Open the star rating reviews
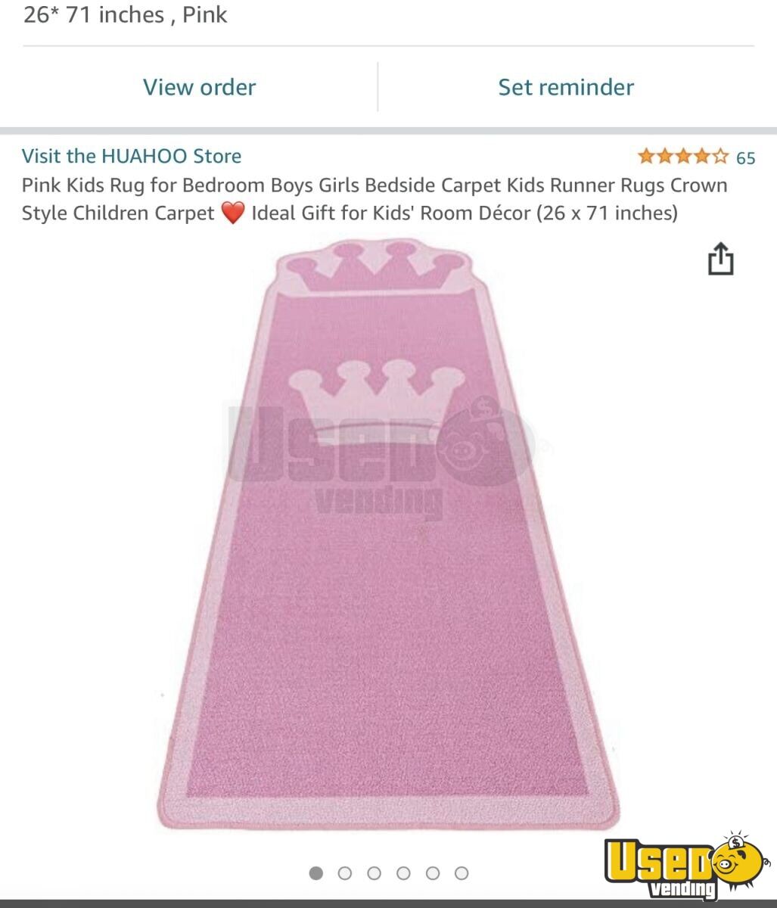Image resolution: width=777 pixels, height=908 pixels. click(683, 157)
